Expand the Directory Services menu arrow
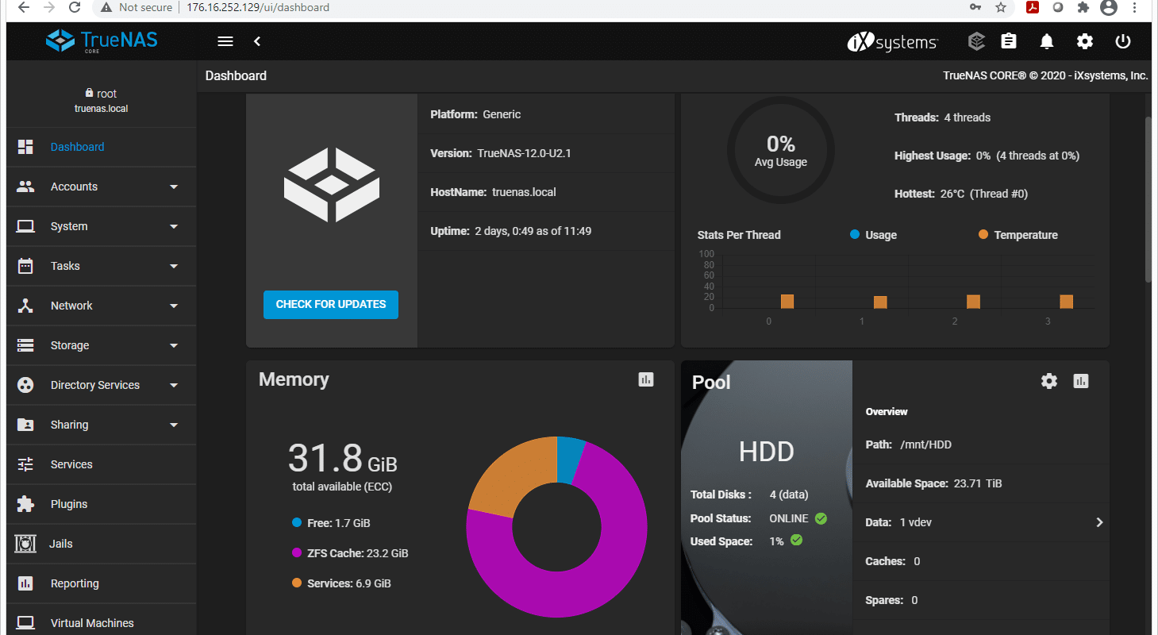 click(x=174, y=386)
